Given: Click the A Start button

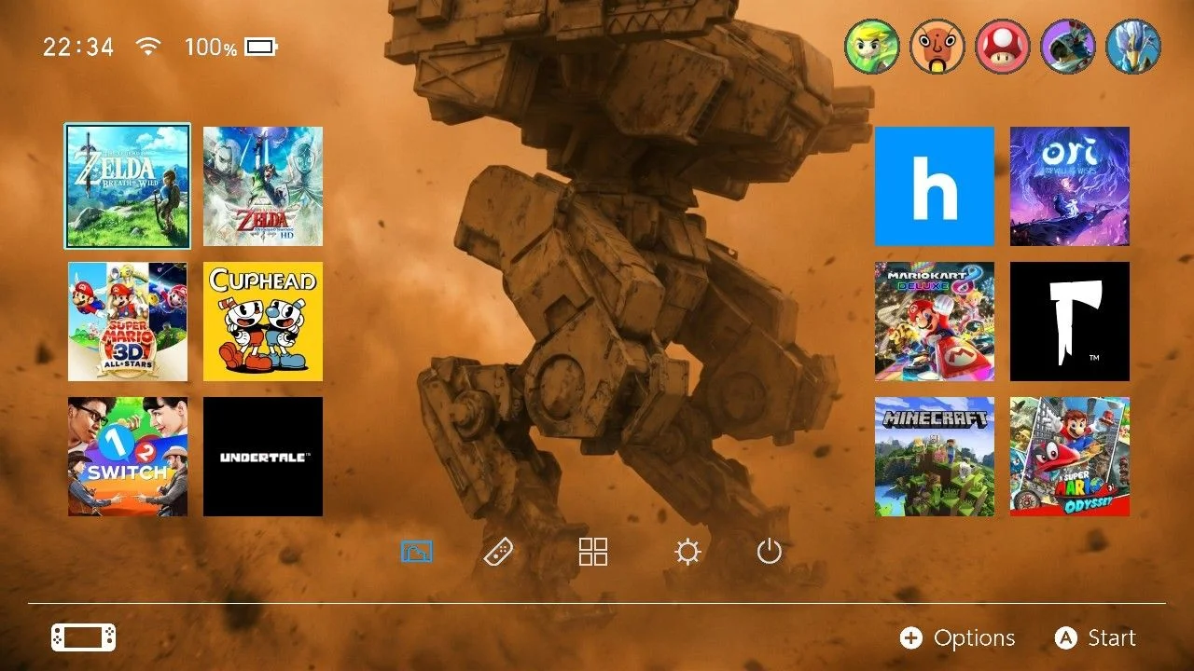Looking at the screenshot, I should (x=1095, y=638).
